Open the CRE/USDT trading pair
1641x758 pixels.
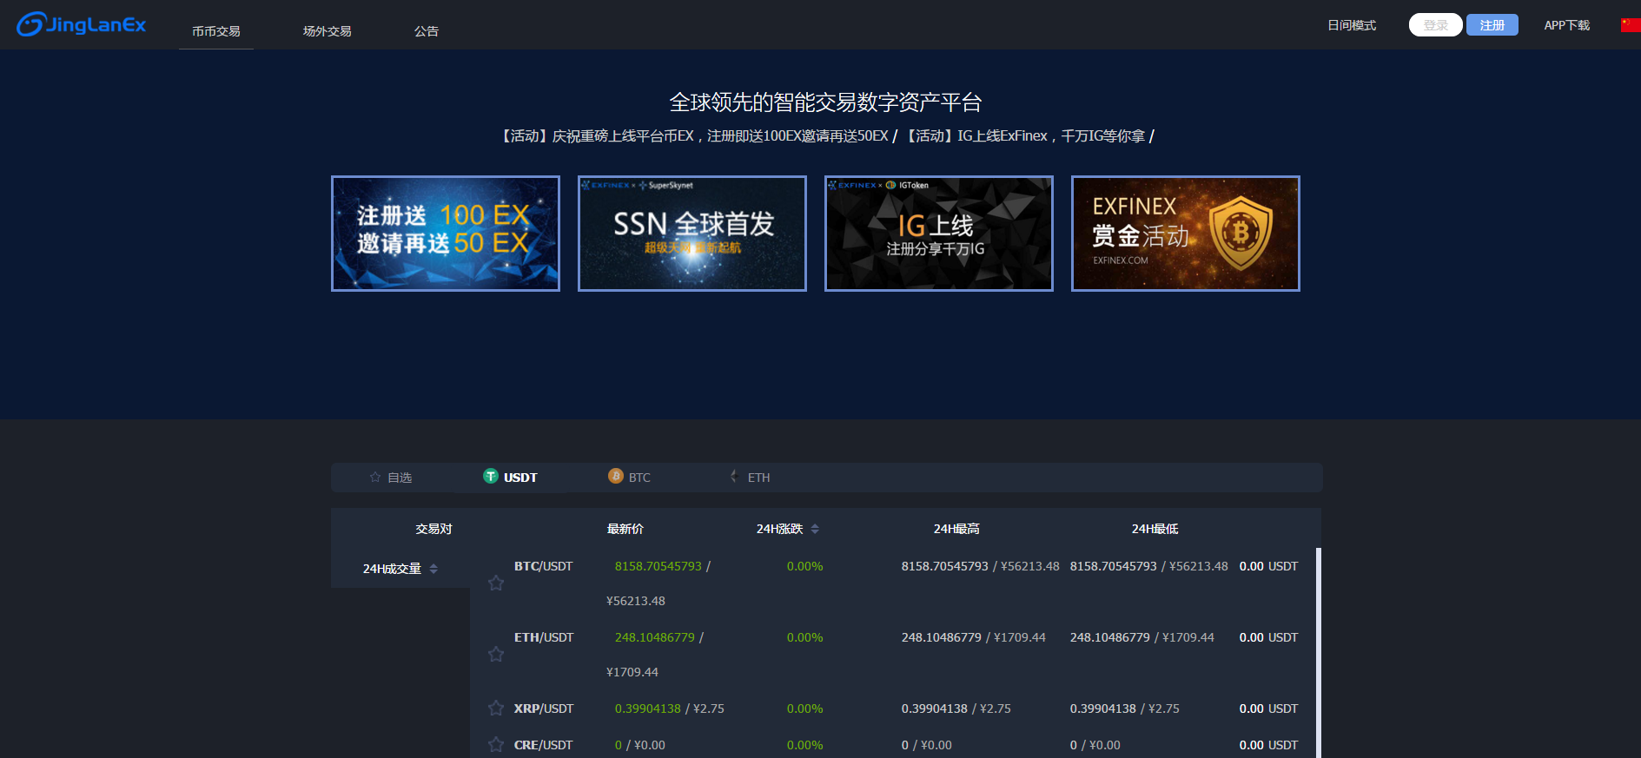pyautogui.click(x=543, y=745)
